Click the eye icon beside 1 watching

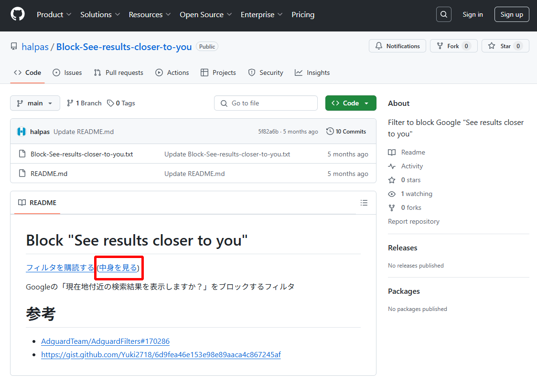click(x=392, y=194)
